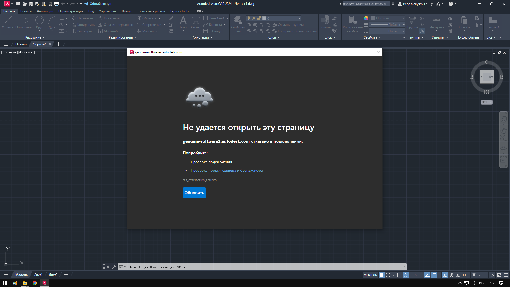Image resolution: width=510 pixels, height=287 pixels.
Task: Click the Print icon in quick access toolbar
Action: click(x=57, y=4)
